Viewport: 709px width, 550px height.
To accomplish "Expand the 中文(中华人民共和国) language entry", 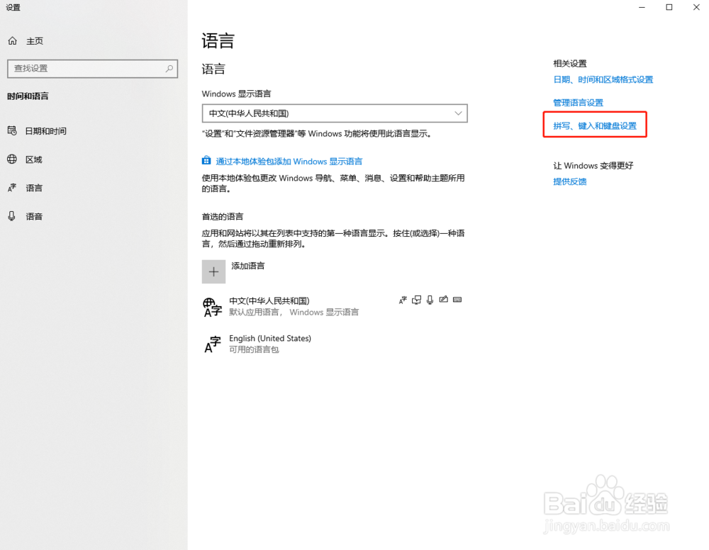I will 298,306.
